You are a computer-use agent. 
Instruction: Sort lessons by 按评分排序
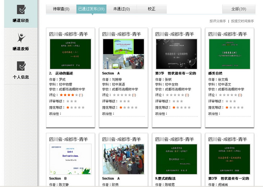[x=217, y=21]
